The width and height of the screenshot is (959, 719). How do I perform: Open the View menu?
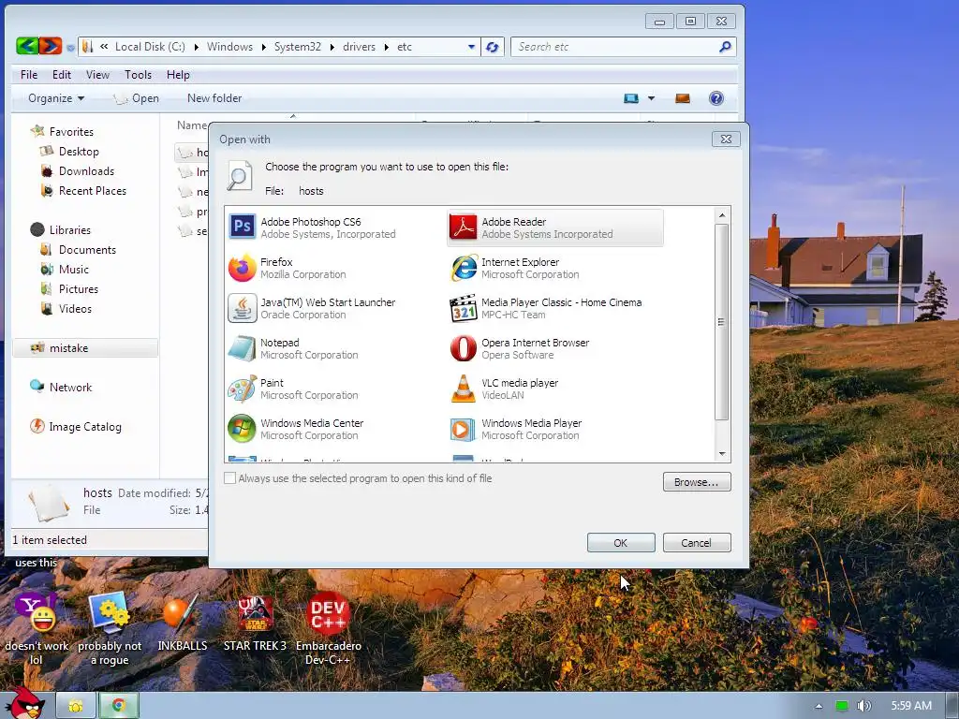pos(97,75)
